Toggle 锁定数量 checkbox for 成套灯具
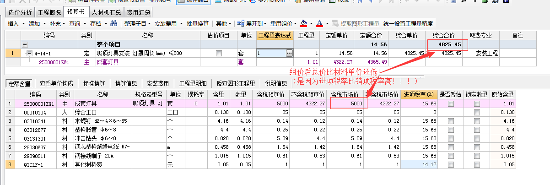The height and width of the screenshot is (185, 550). click(477, 104)
